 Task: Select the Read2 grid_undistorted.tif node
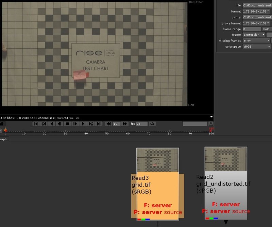[x=225, y=190]
